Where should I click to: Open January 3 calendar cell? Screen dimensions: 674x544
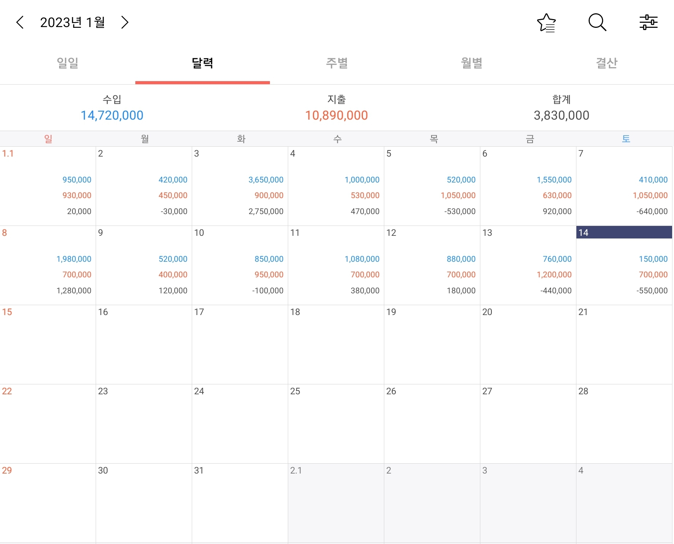point(240,186)
